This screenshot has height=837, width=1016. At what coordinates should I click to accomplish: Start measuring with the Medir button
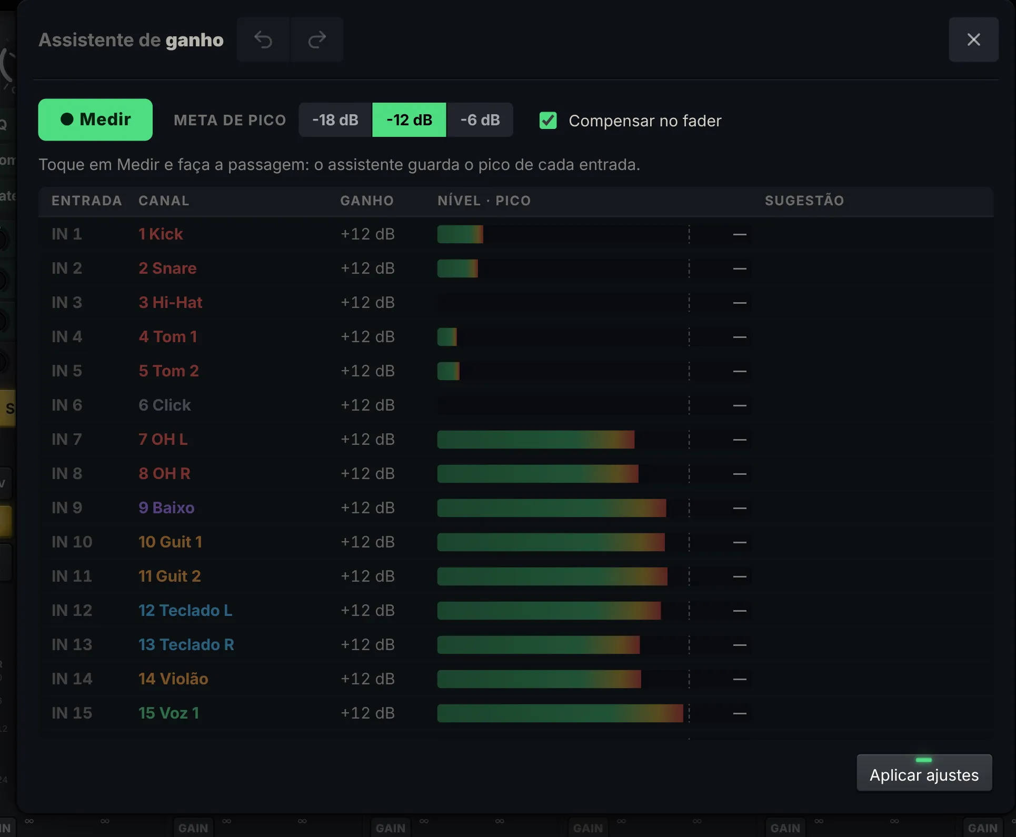pos(95,119)
